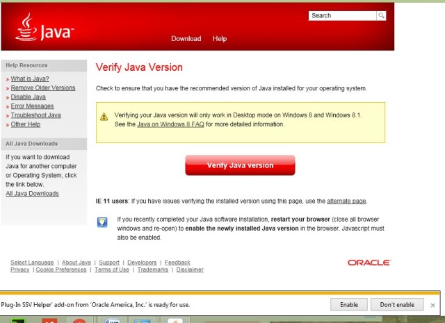Click Trademarks footer link
Image resolution: width=445 pixels, height=323 pixels.
pos(153,270)
